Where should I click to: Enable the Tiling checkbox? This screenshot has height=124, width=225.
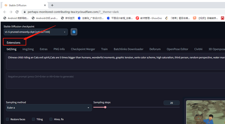(33, 119)
